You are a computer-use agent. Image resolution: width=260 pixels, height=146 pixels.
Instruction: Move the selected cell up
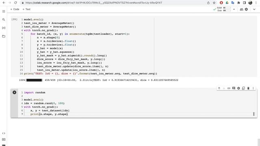[219, 88]
